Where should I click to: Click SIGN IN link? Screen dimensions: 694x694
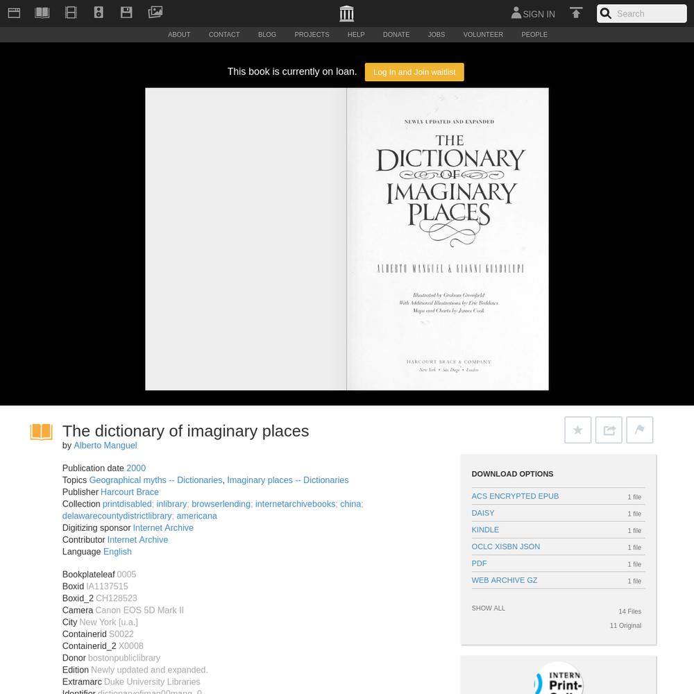click(x=539, y=14)
